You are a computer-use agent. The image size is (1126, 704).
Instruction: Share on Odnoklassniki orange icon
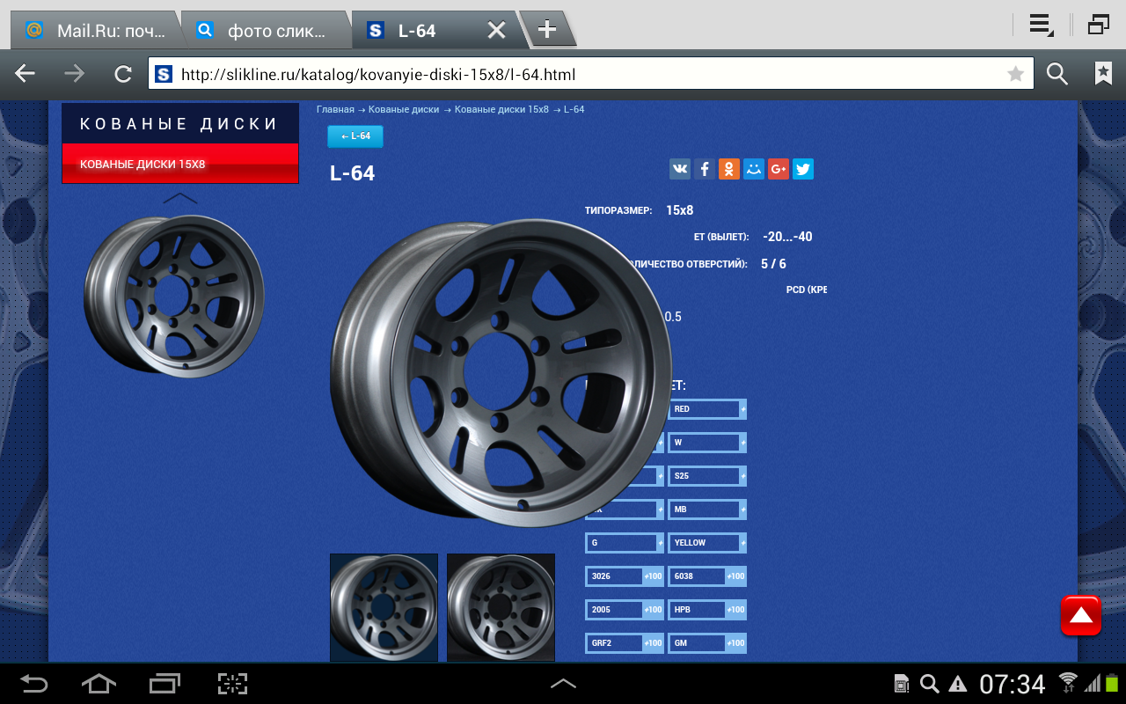click(729, 169)
